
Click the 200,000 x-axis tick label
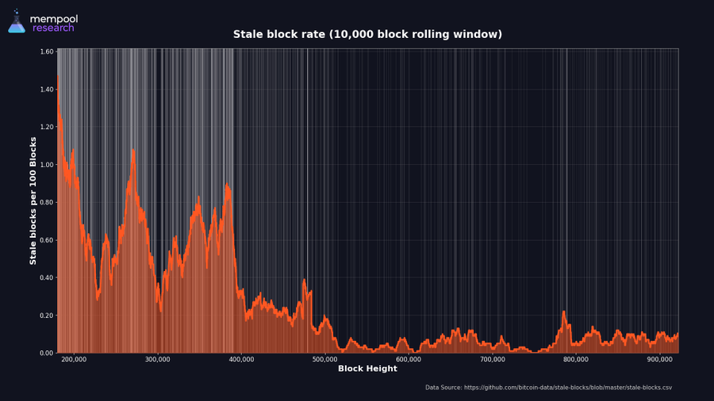pos(74,359)
